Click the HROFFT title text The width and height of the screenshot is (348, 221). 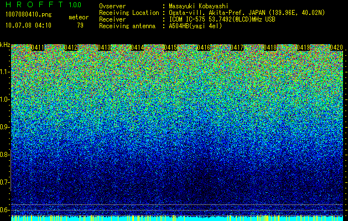click(34, 4)
